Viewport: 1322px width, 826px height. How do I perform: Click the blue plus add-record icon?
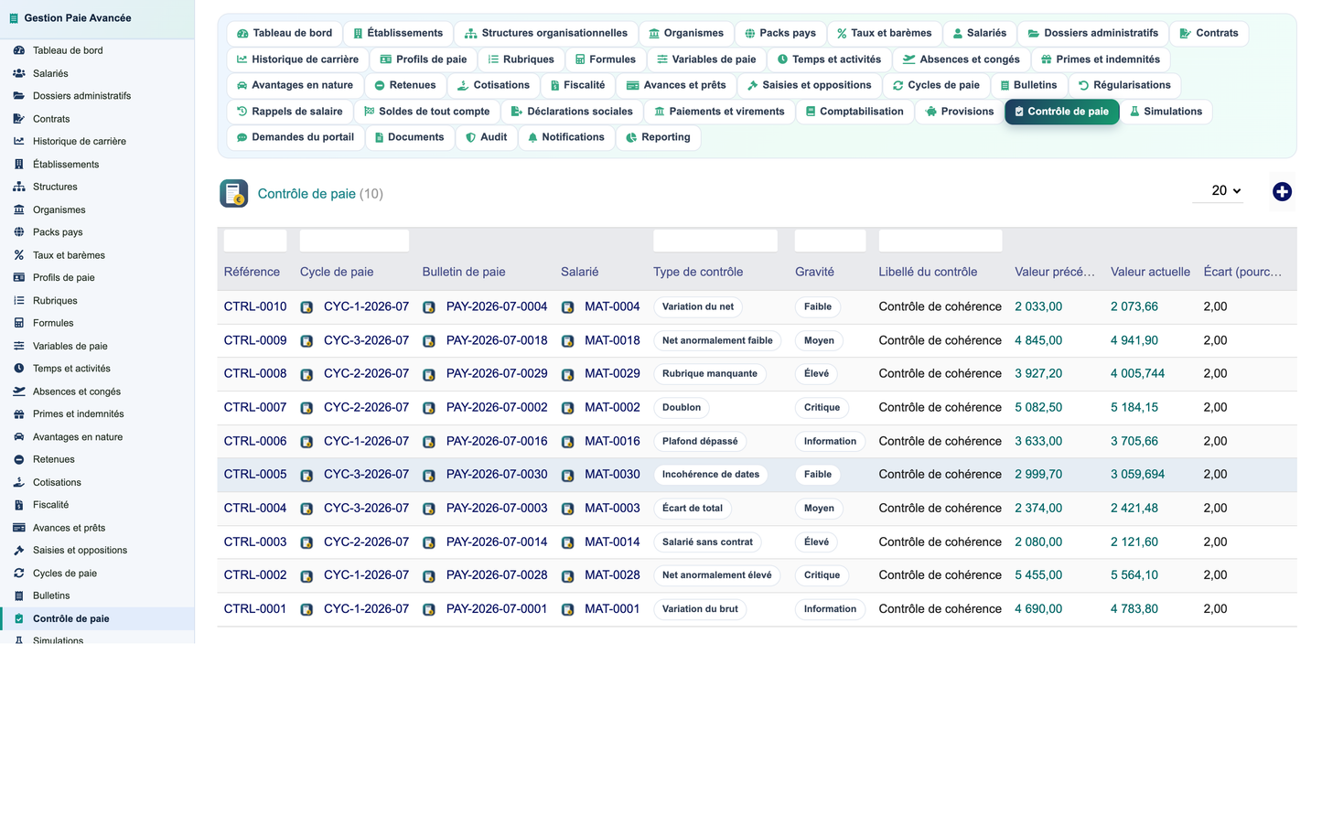tap(1282, 191)
